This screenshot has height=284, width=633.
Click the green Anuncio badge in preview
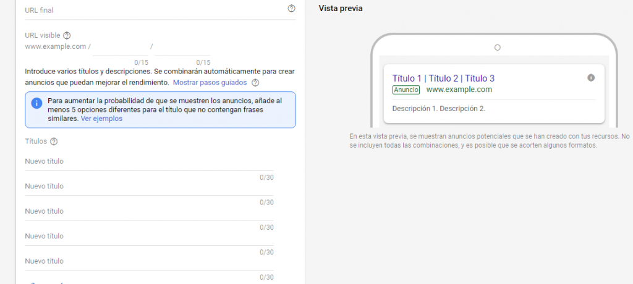(406, 90)
